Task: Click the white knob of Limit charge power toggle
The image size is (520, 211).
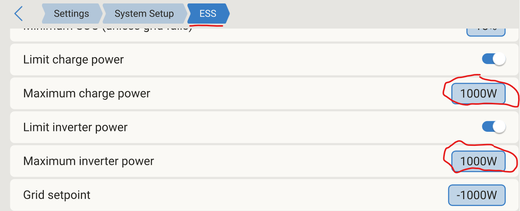Action: coord(499,59)
